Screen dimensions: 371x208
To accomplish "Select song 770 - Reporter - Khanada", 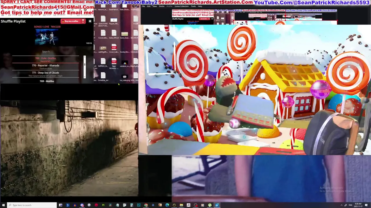I will click(x=46, y=67).
